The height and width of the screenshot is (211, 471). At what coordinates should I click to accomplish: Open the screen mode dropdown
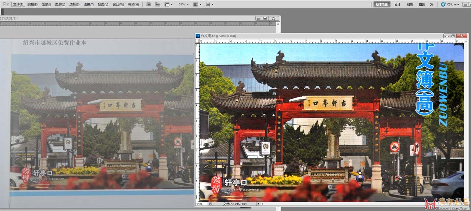tap(209, 4)
